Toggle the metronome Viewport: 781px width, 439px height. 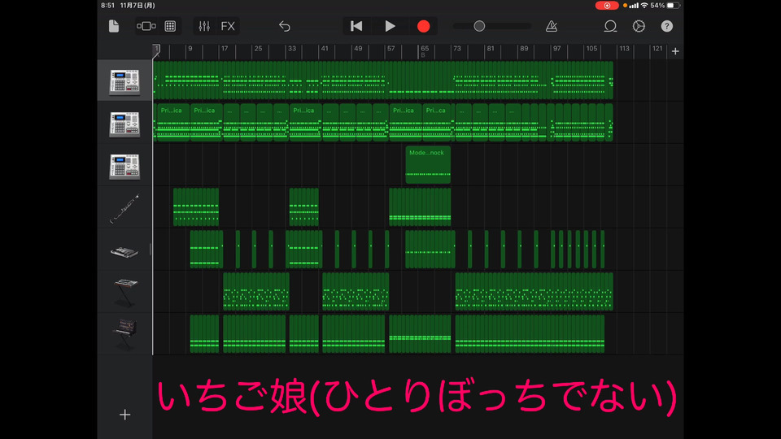tap(552, 26)
